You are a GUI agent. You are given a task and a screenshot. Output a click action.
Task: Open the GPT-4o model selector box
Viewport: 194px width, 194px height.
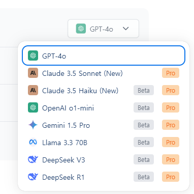pyautogui.click(x=103, y=29)
